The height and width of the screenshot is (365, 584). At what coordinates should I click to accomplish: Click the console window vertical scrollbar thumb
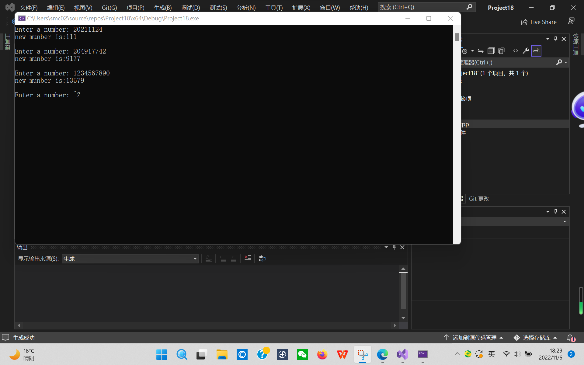pos(457,37)
